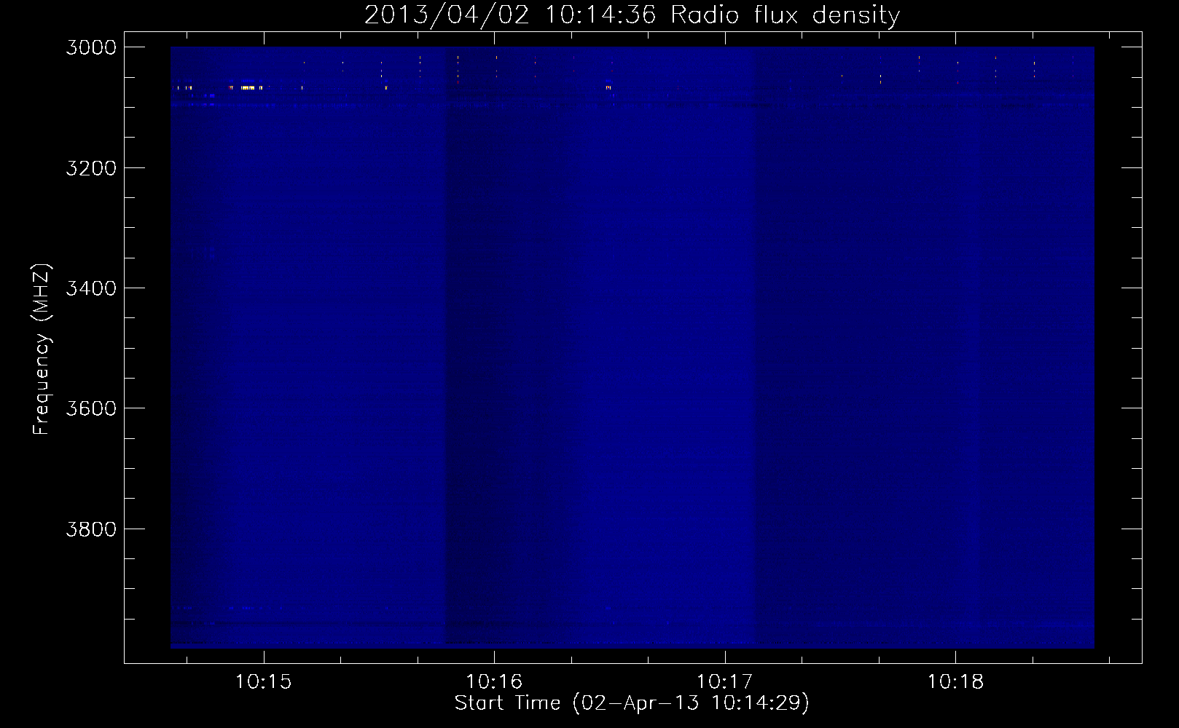This screenshot has height=728, width=1179.
Task: Select the 3200 frequency axis label
Action: [91, 168]
